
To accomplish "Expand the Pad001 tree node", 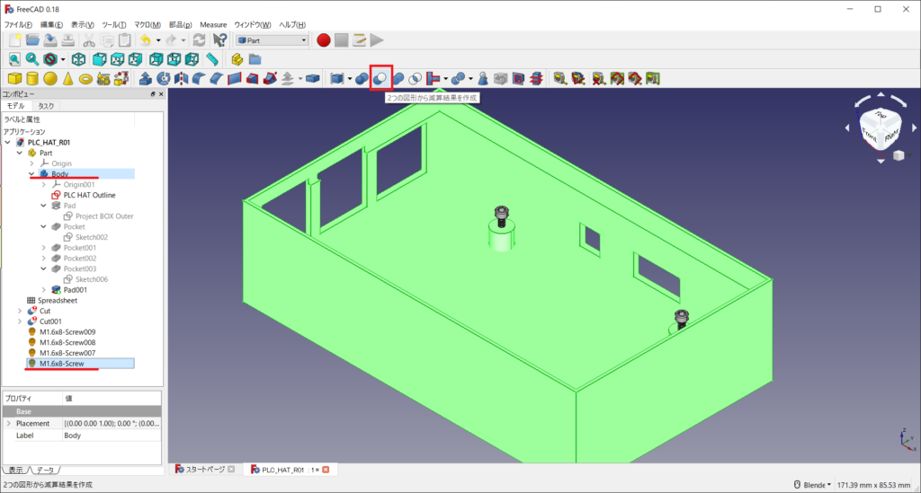I will tap(44, 290).
